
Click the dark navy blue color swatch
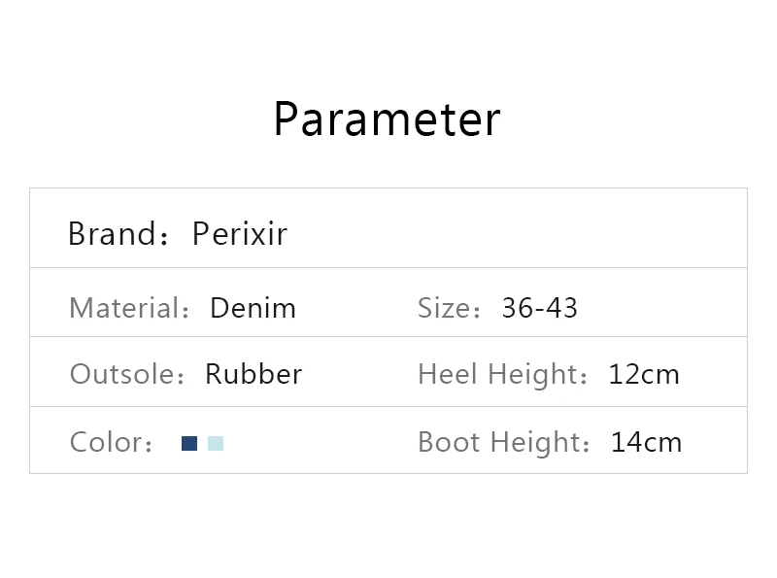189,444
